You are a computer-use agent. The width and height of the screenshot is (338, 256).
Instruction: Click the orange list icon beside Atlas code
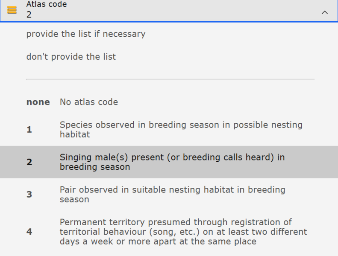pos(12,10)
